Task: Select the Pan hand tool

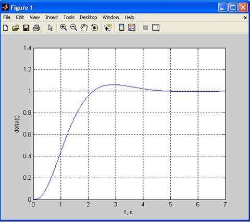Action: tap(84, 28)
